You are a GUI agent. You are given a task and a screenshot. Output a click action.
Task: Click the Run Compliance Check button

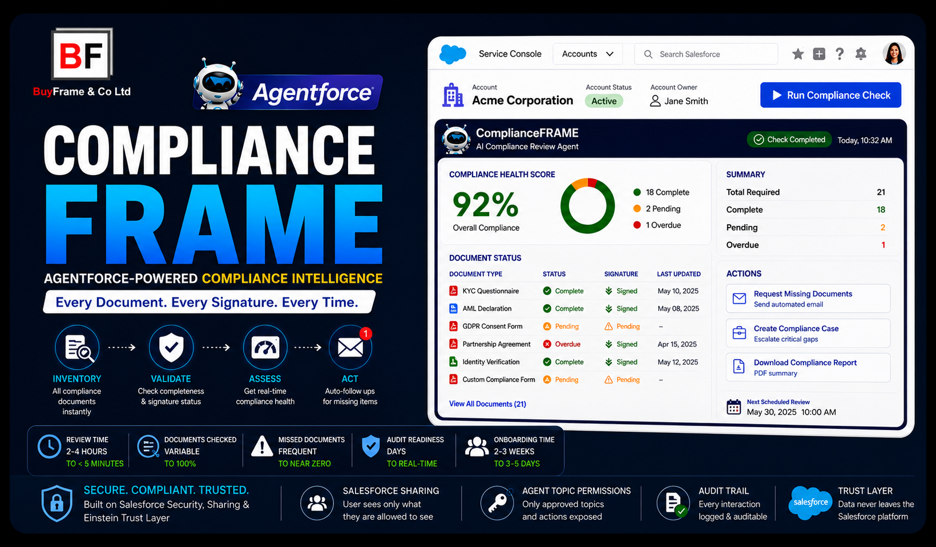(830, 95)
